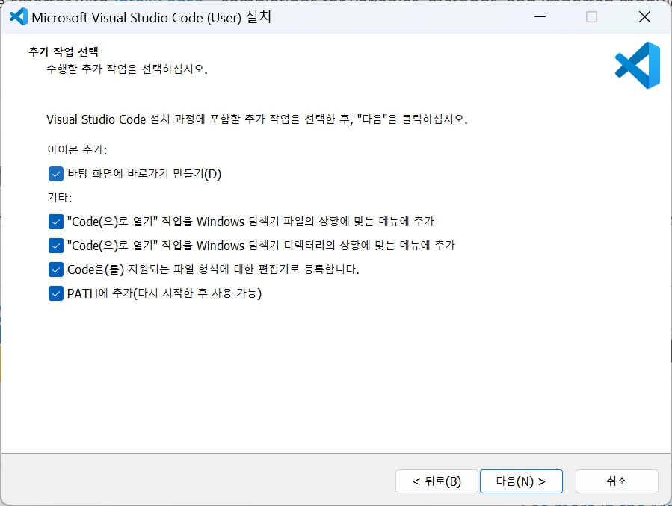Click the '기타:' group label
The image size is (672, 506).
point(60,198)
